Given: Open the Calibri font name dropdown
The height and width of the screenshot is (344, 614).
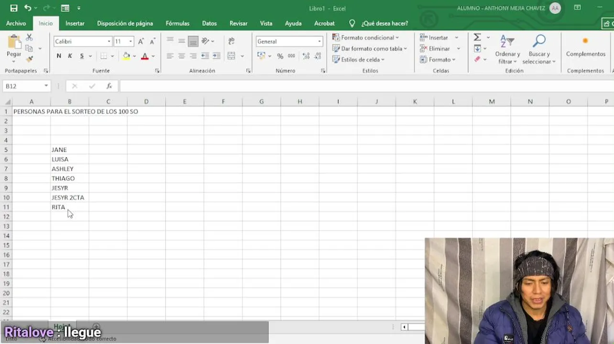Looking at the screenshot, I should coord(109,42).
